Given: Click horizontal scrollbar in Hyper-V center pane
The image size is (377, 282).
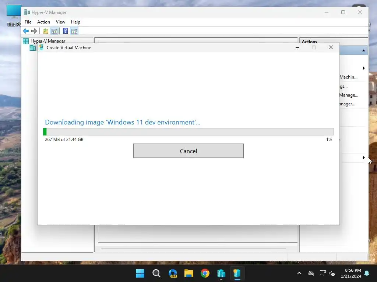Looking at the screenshot, I should point(193,249).
